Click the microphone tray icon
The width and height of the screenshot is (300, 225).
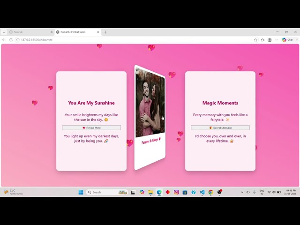pos(254,192)
